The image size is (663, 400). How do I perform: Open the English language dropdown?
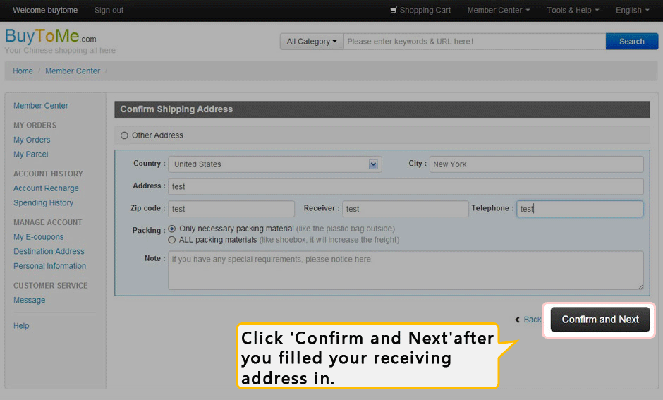(633, 11)
